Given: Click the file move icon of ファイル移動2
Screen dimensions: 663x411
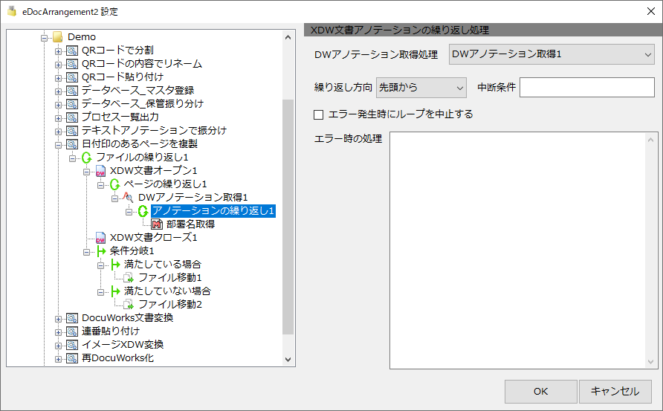Looking at the screenshot, I should pos(129,305).
